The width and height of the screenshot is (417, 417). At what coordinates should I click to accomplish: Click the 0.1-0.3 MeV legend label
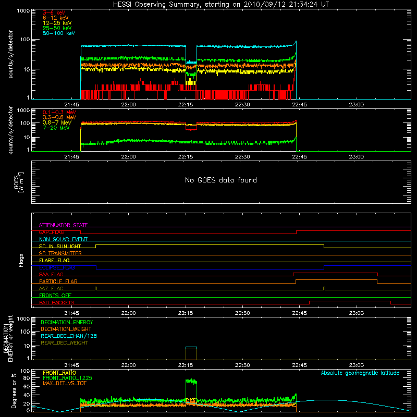pyautogui.click(x=59, y=112)
